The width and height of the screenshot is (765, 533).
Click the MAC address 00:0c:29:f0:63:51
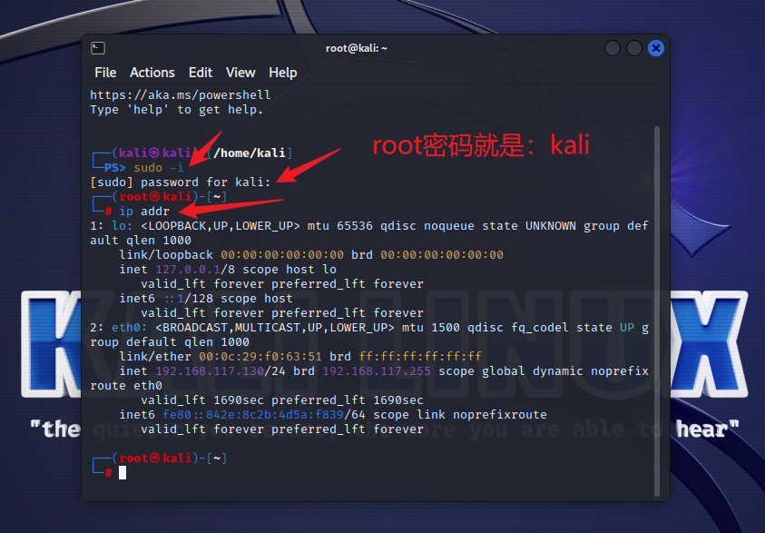coord(260,356)
